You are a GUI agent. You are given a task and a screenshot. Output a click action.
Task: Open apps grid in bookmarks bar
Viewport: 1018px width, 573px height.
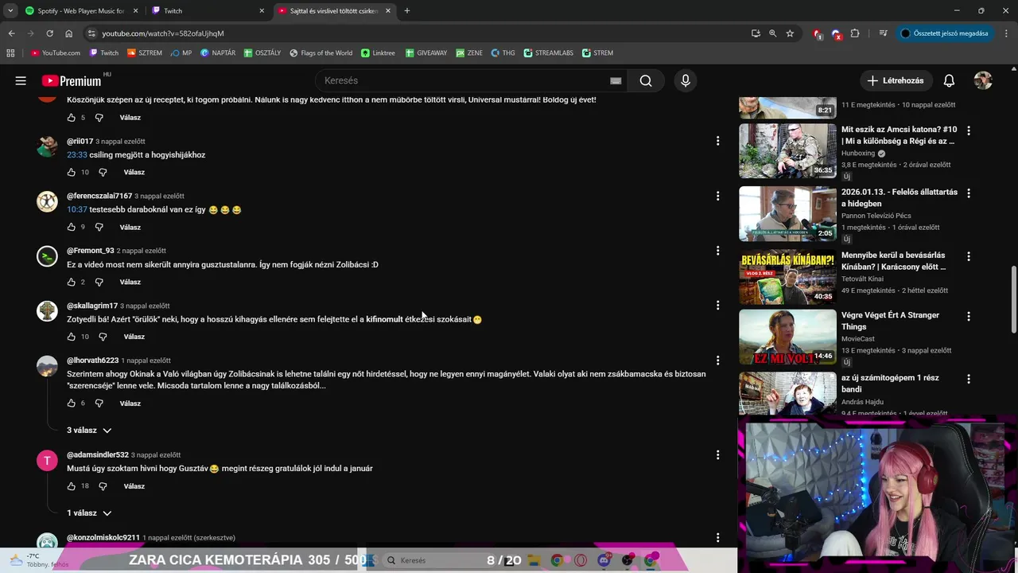[x=10, y=53]
